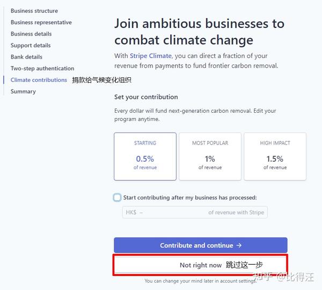Click 'of revenue with Stripe' field suffix
This screenshot has width=322, height=290.
click(236, 213)
